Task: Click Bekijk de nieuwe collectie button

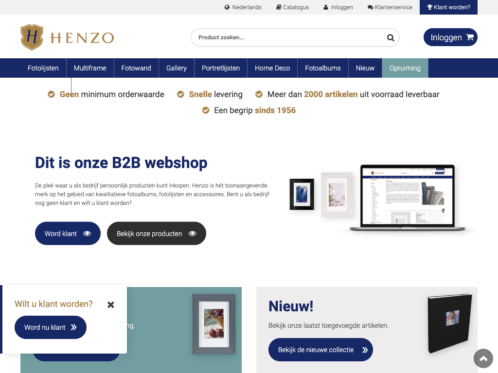Action: (x=320, y=350)
